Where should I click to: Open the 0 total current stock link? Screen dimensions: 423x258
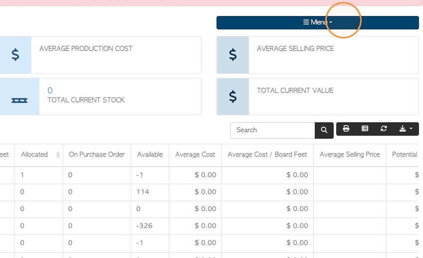point(50,90)
